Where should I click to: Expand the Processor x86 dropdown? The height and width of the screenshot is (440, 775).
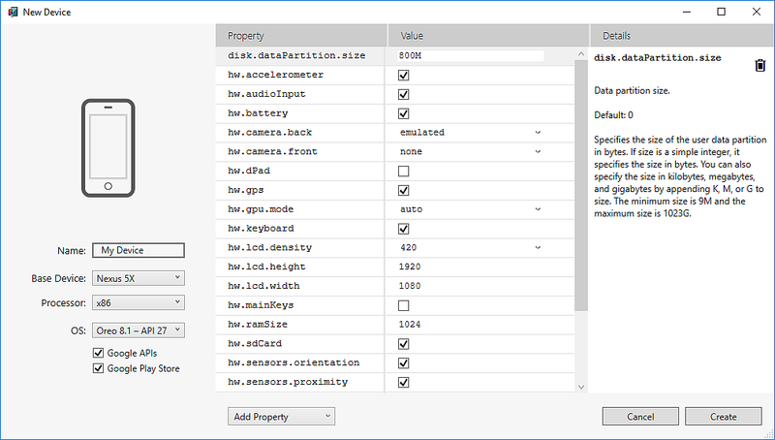pos(138,303)
